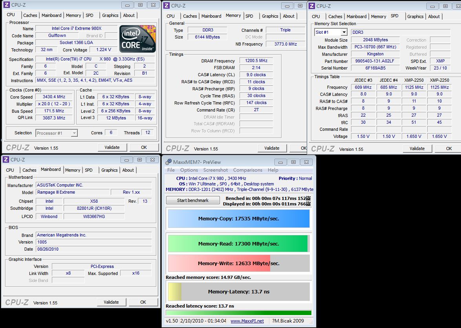461x328 pixels.
Task: Open About tab in the SPD window
Action: [x=434, y=16]
